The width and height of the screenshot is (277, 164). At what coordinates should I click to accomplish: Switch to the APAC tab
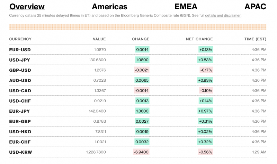255,7
